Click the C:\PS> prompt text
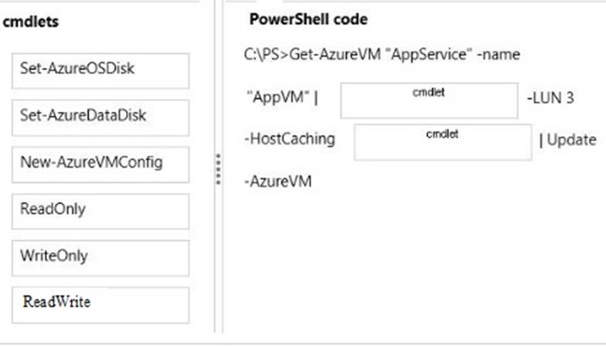This screenshot has width=606, height=347. pos(263,55)
